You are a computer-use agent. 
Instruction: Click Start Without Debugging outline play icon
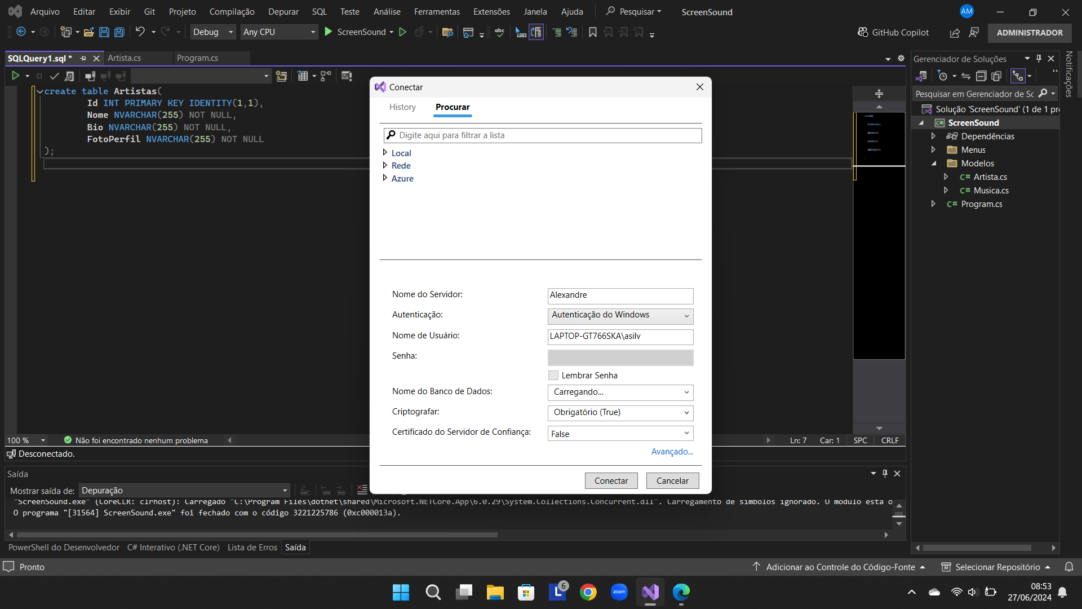(402, 32)
